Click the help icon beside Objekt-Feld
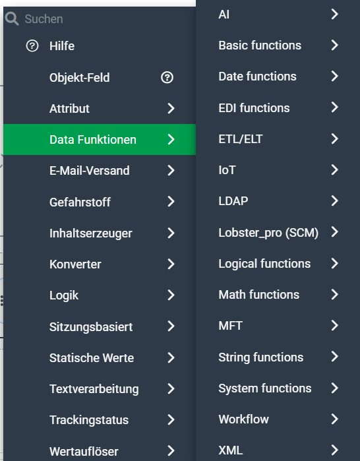This screenshot has width=360, height=461. pyautogui.click(x=167, y=78)
